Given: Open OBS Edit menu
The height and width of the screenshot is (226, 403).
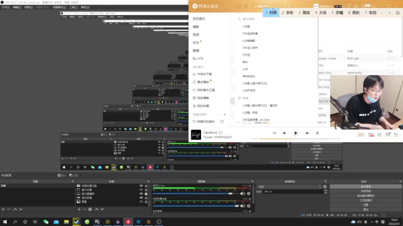Looking at the screenshot, I should (x=17, y=7).
